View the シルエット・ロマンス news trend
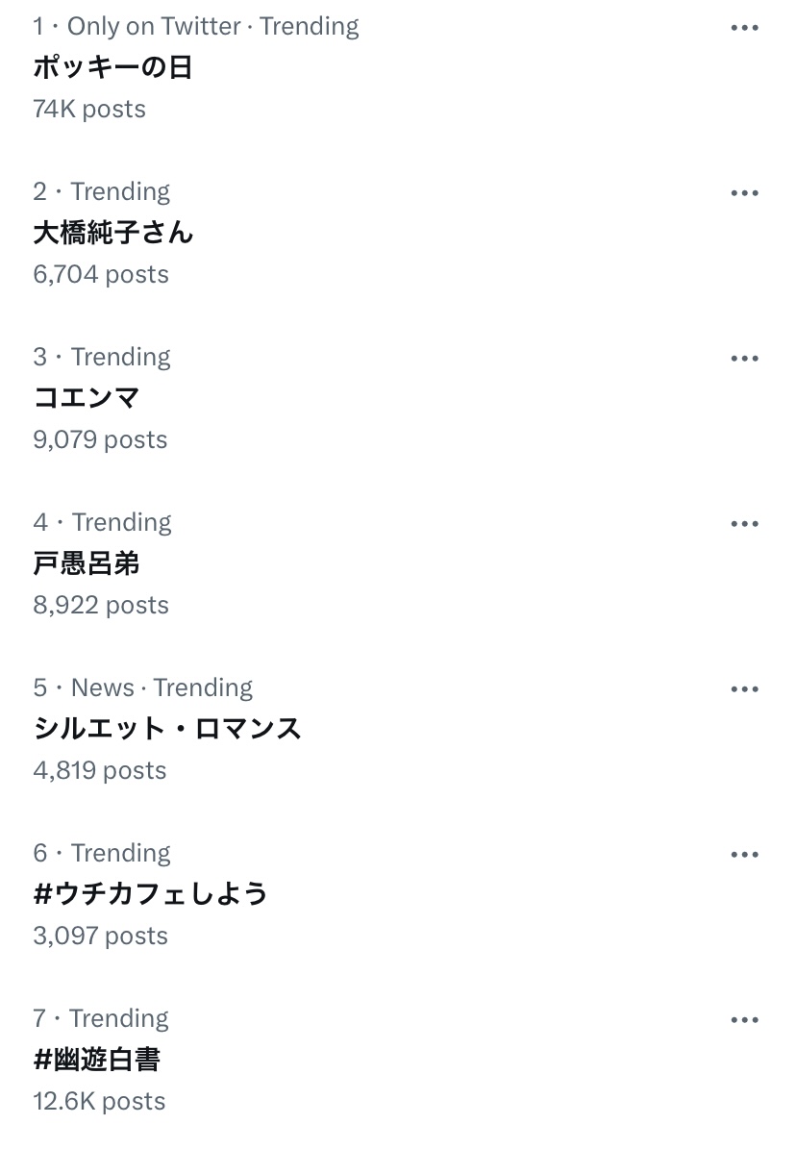The height and width of the screenshot is (1149, 796). tap(167, 729)
